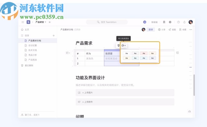Screen dimensions: 207x127
Task: Choose the mint green Aa background swatch
Action: 135,58
